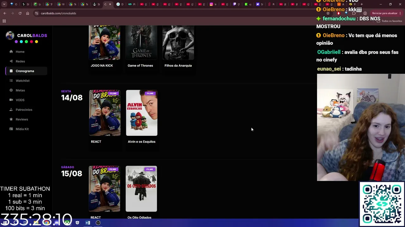Click the yellow color dot under CarolBalds

(36, 42)
